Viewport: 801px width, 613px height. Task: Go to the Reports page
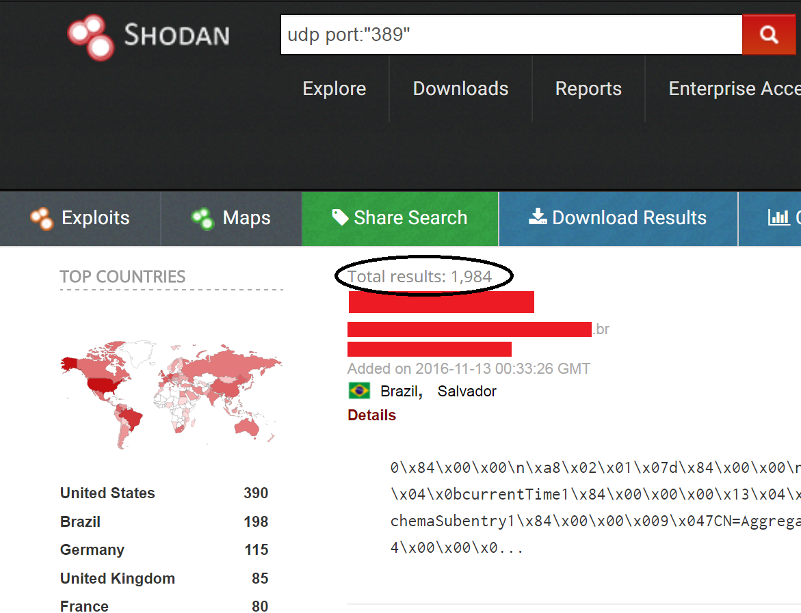click(x=588, y=89)
